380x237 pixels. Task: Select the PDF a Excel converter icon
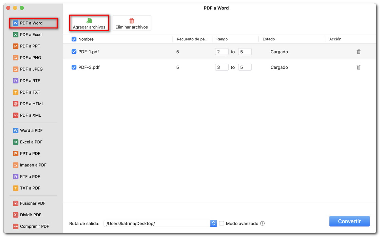pos(16,34)
